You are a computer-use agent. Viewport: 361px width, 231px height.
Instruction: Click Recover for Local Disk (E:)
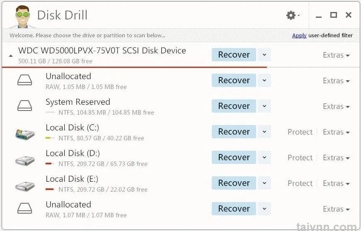(x=234, y=183)
